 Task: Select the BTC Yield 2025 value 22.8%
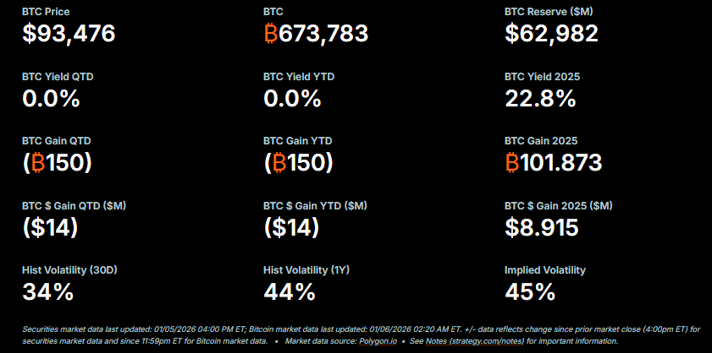[x=540, y=99]
